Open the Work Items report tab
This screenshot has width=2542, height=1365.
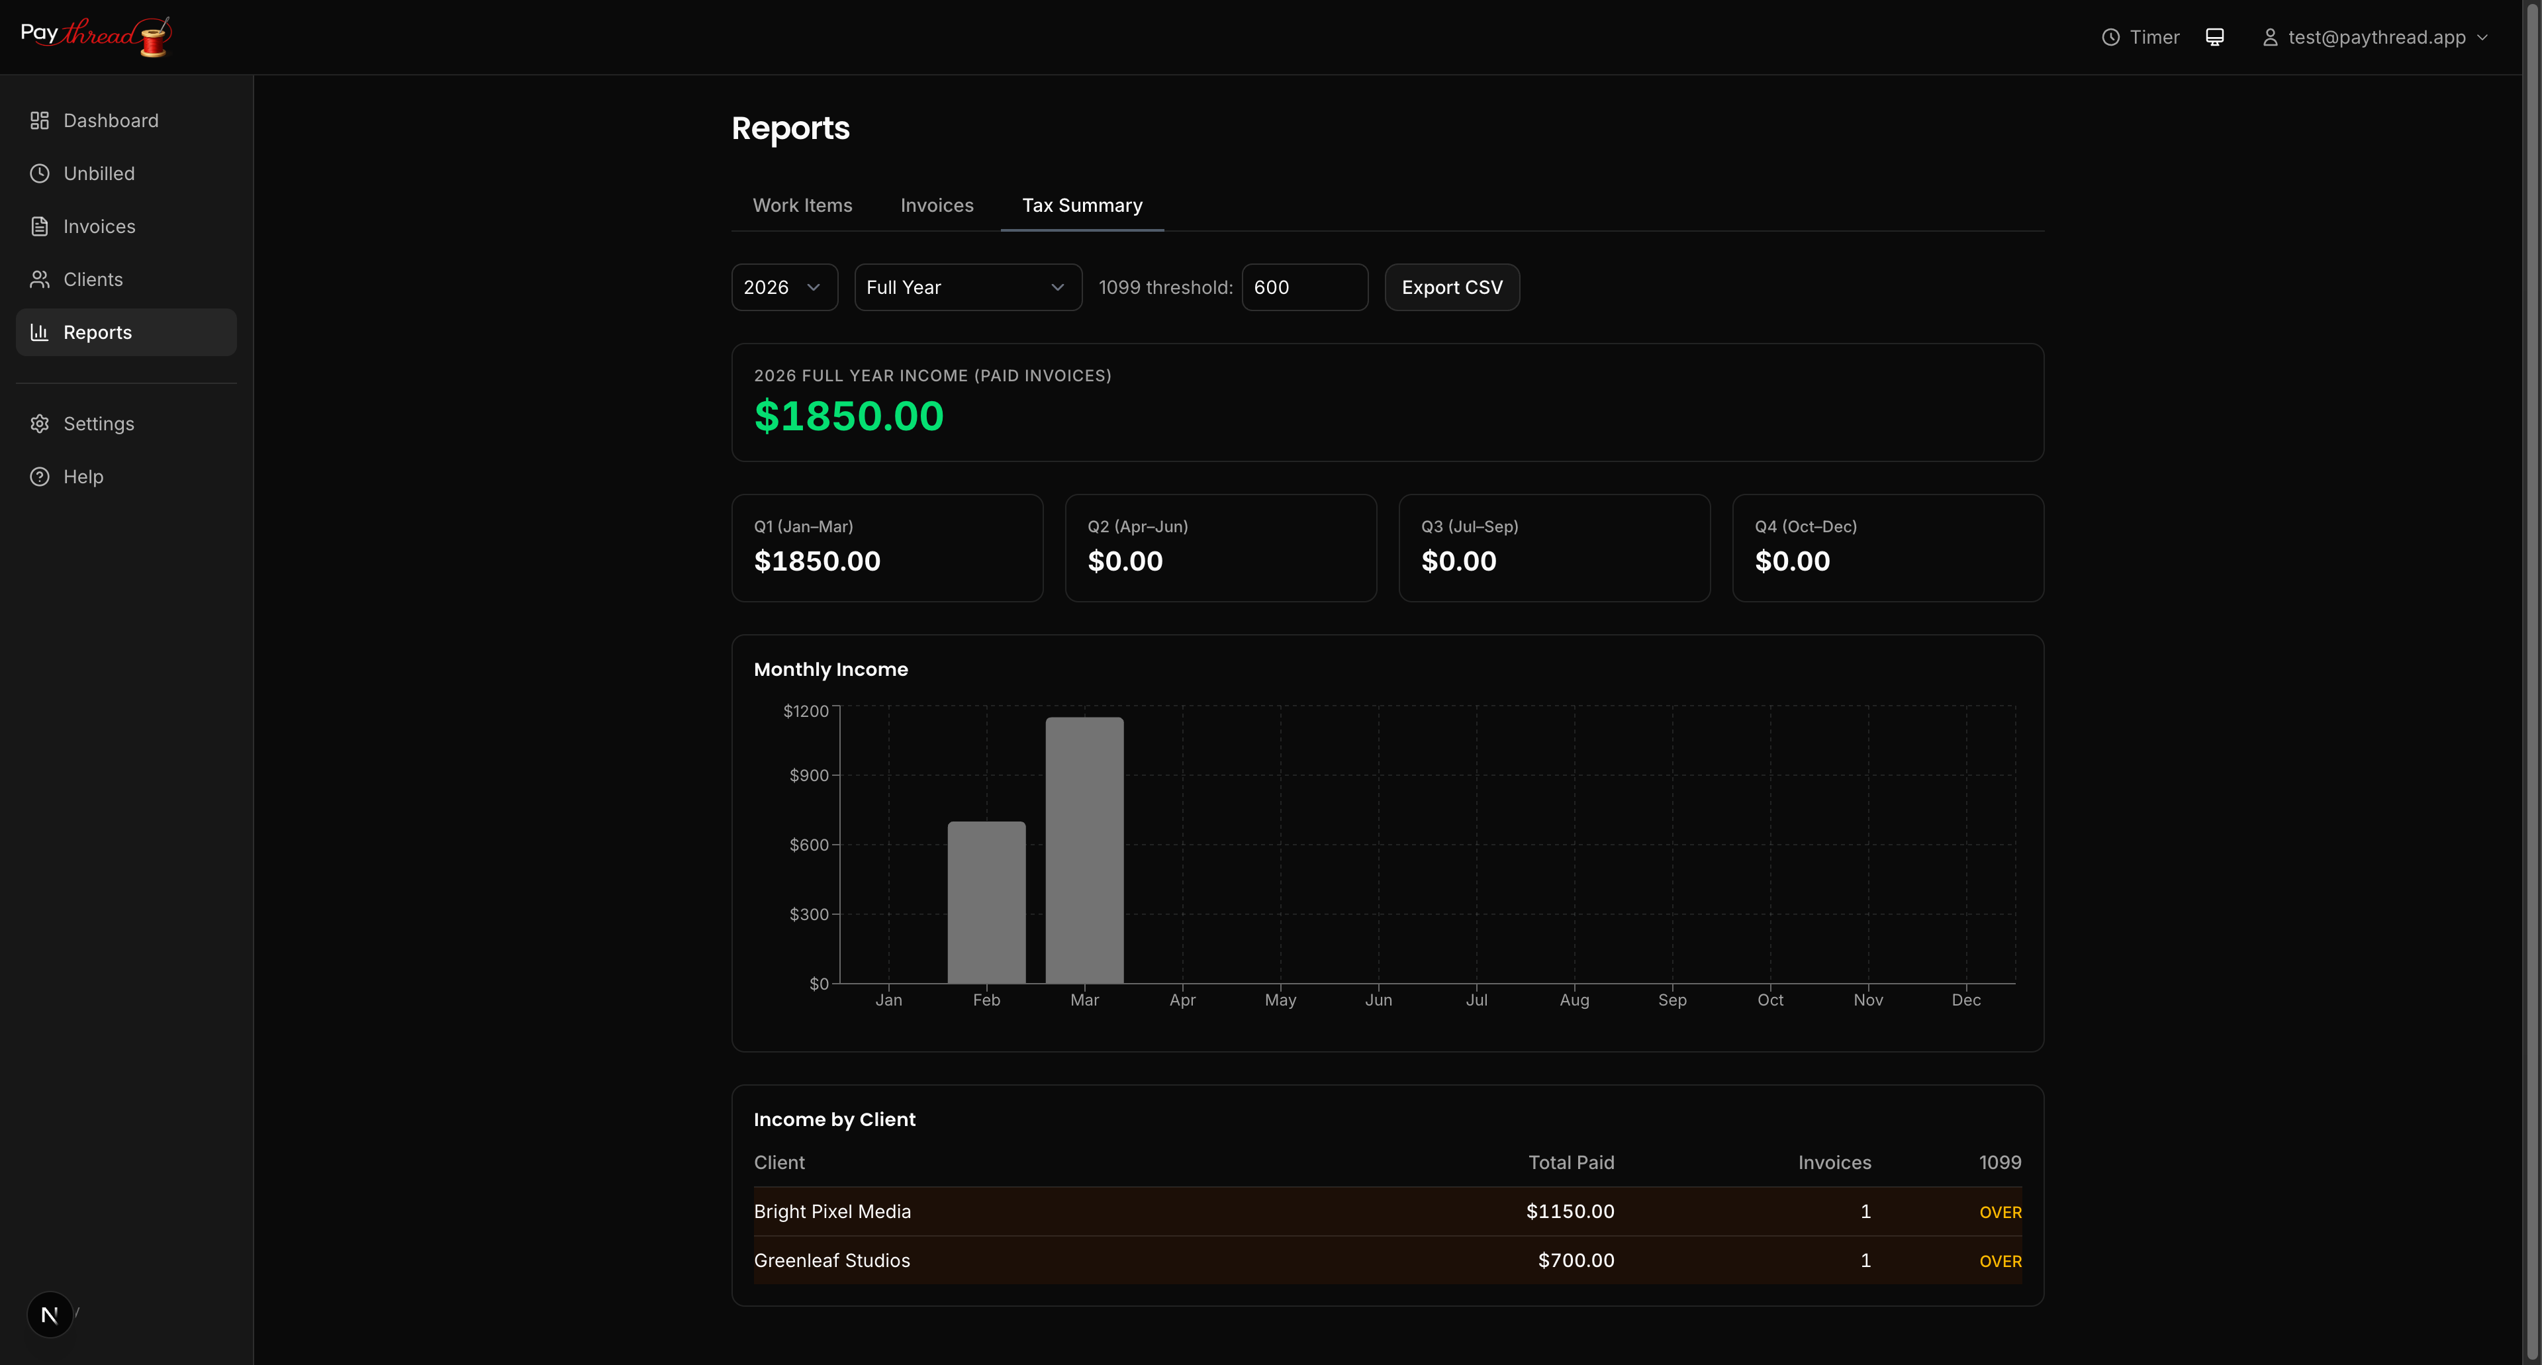tap(801, 205)
